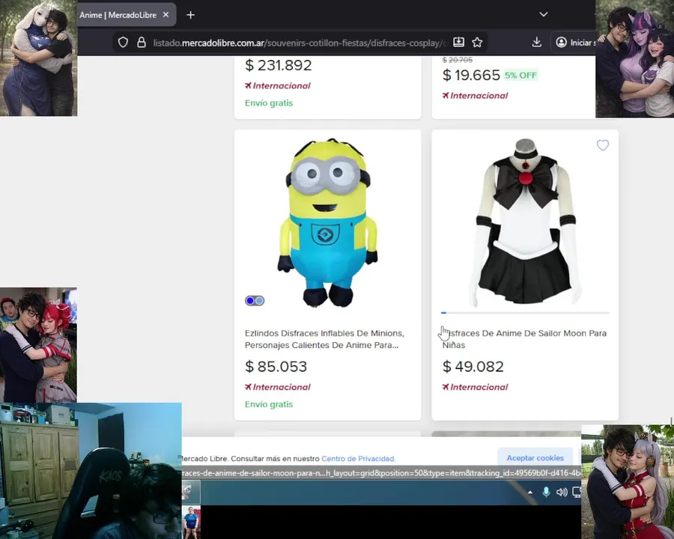
Task: Click the $ 19.665 discounted price
Action: pyautogui.click(x=471, y=75)
